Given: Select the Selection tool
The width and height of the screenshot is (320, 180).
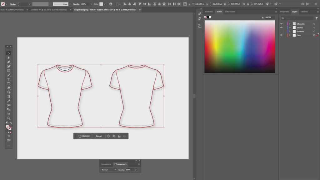Looking at the screenshot, I should (9, 53).
